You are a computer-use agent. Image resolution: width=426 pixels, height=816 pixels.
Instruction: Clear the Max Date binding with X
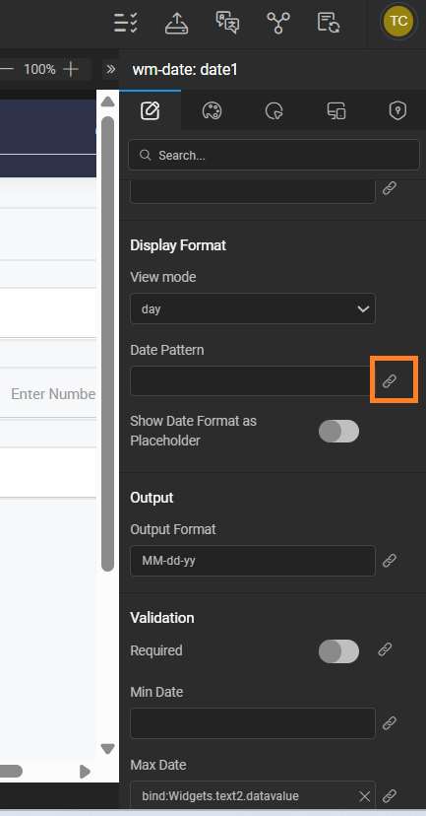(365, 796)
